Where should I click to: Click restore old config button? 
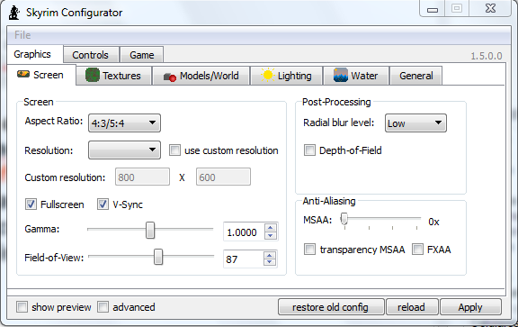pyautogui.click(x=331, y=307)
